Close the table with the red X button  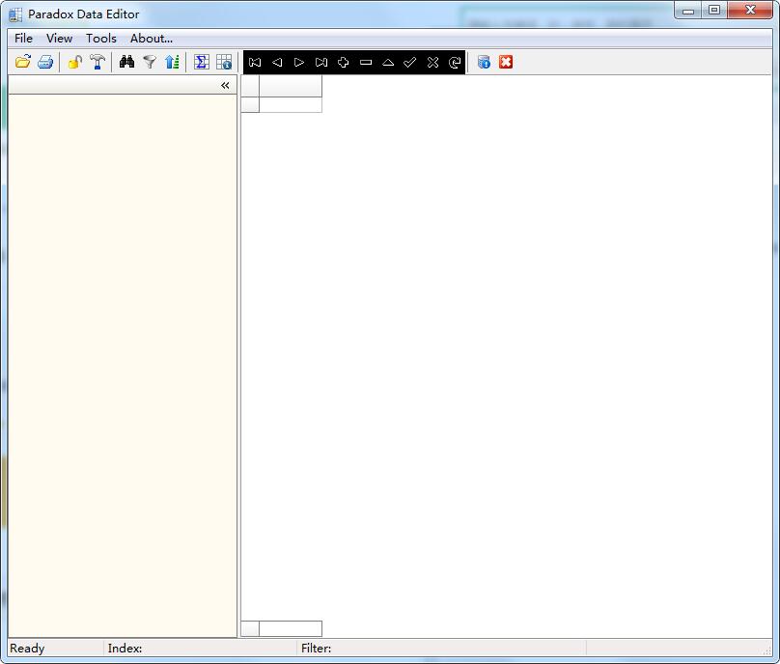[506, 62]
